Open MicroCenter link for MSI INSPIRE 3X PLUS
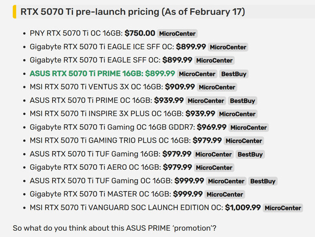The image size is (315, 237). 237,114
